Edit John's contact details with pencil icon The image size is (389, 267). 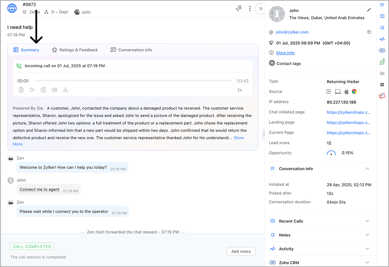pos(369,10)
